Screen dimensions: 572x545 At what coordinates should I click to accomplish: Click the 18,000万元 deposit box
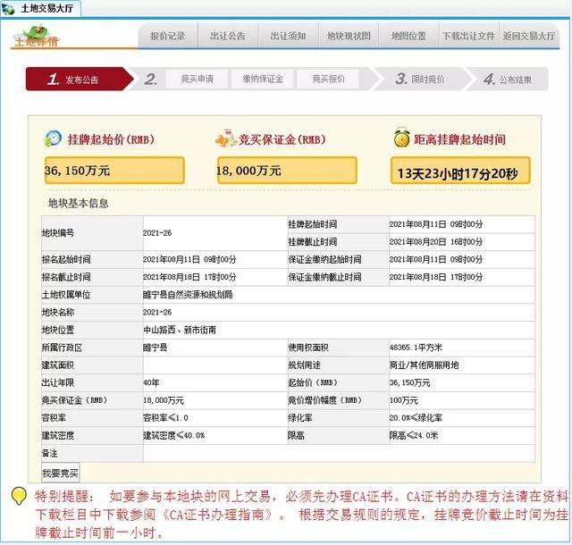click(287, 171)
